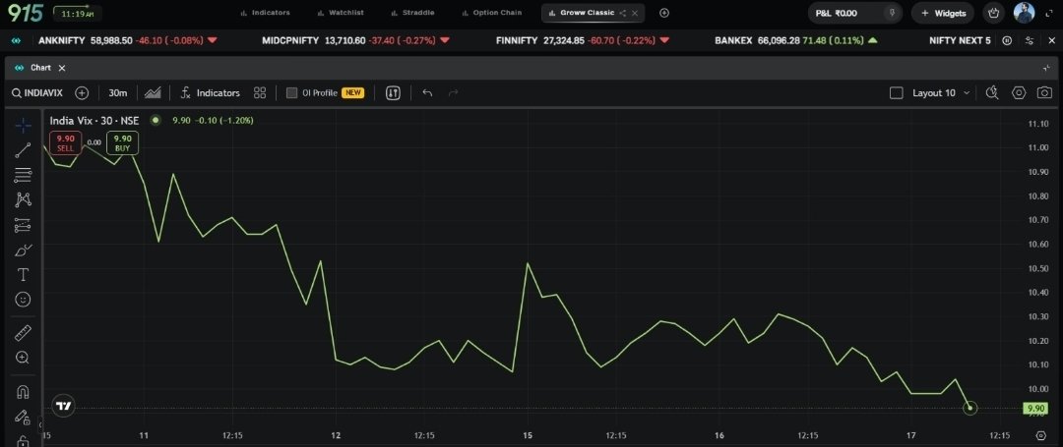Click the NIFTY NEXT 5 ticker entry

[960, 40]
